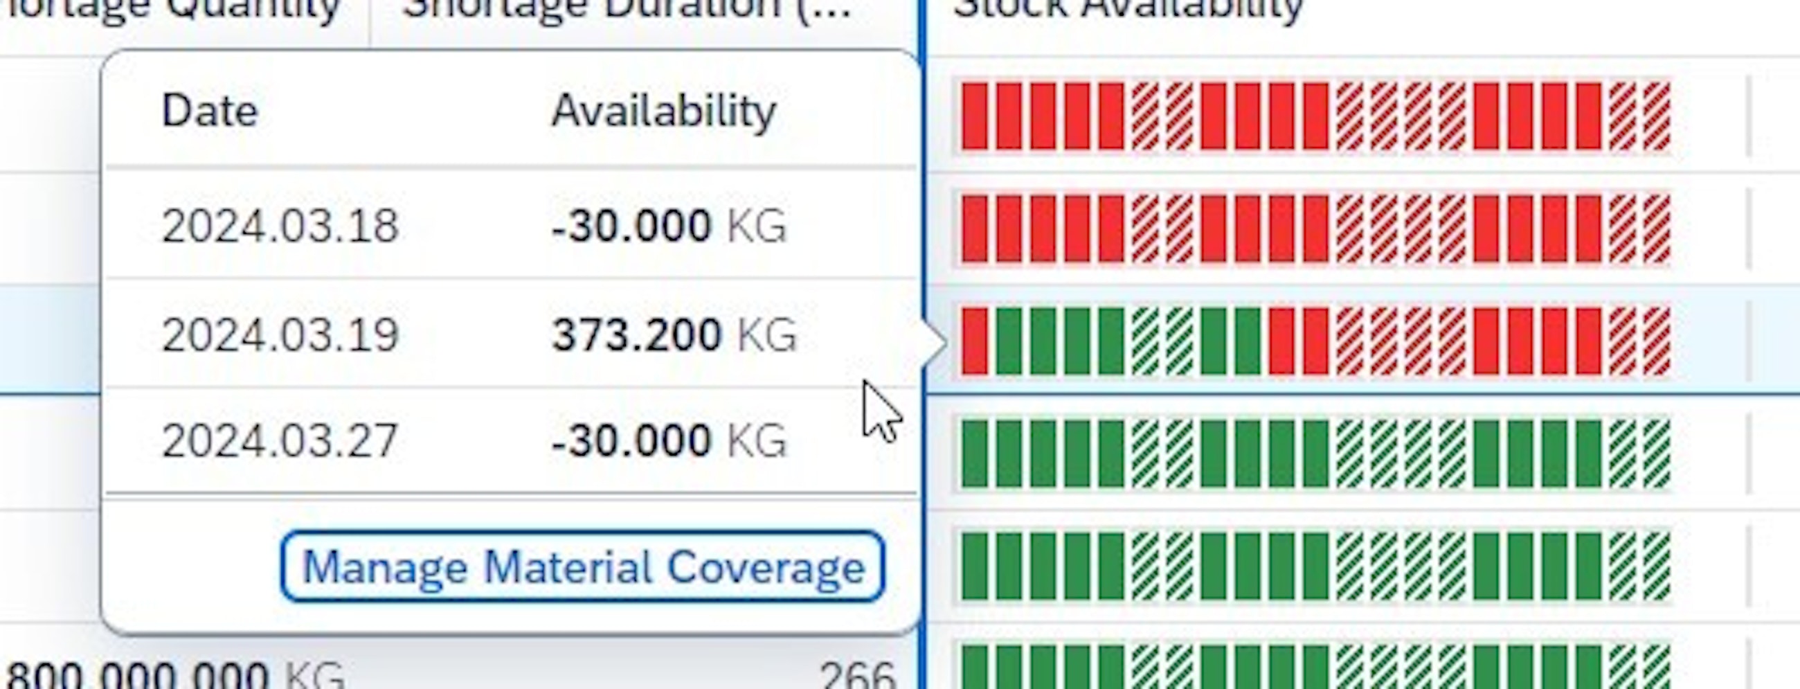The width and height of the screenshot is (1800, 689).
Task: Select the 2024.03.19 date entry
Action: pos(280,334)
